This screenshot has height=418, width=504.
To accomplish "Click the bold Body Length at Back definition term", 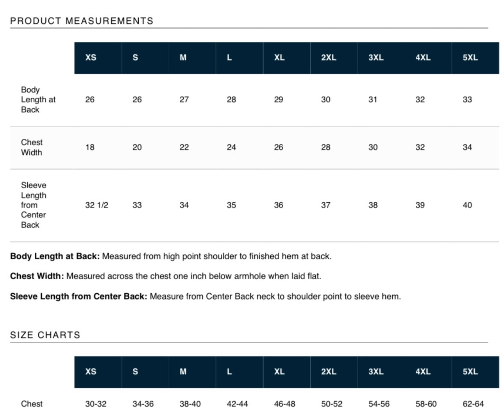I will pos(55,256).
